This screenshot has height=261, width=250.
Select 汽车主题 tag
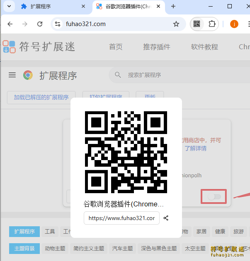click(x=122, y=249)
